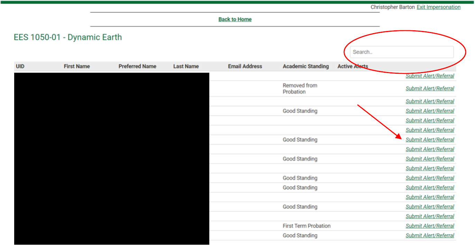Sort by the UID column header

coord(20,66)
